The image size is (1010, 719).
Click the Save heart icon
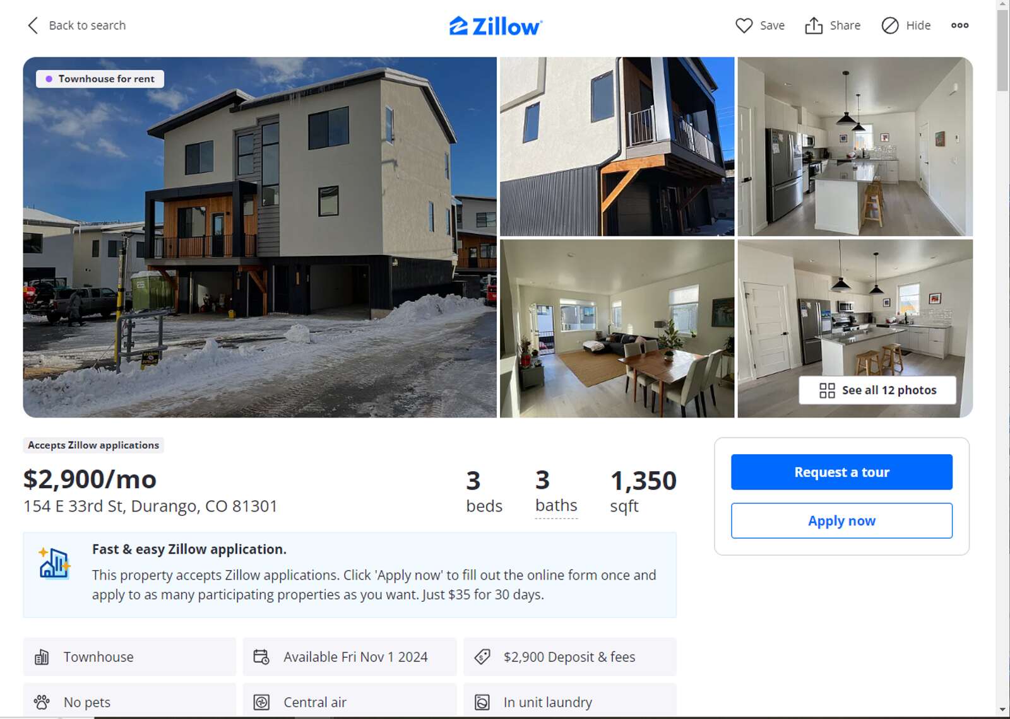coord(744,25)
